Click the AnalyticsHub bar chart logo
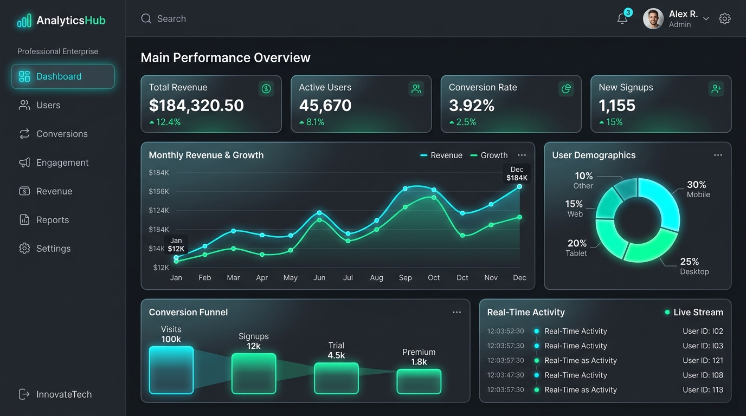 [24, 21]
